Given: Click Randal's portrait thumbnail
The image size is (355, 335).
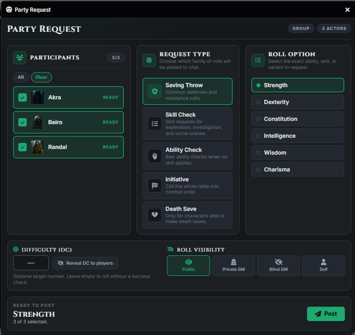Looking at the screenshot, I should click(x=38, y=147).
